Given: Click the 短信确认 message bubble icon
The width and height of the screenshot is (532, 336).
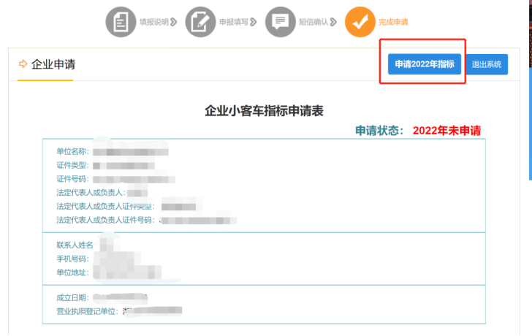Looking at the screenshot, I should coord(281,21).
